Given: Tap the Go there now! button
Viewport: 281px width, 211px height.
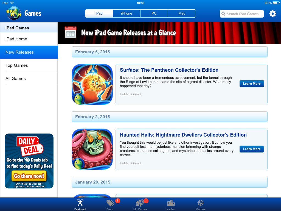Looking at the screenshot, I should [x=29, y=176].
